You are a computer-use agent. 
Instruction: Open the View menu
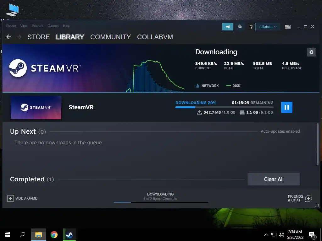click(x=24, y=26)
